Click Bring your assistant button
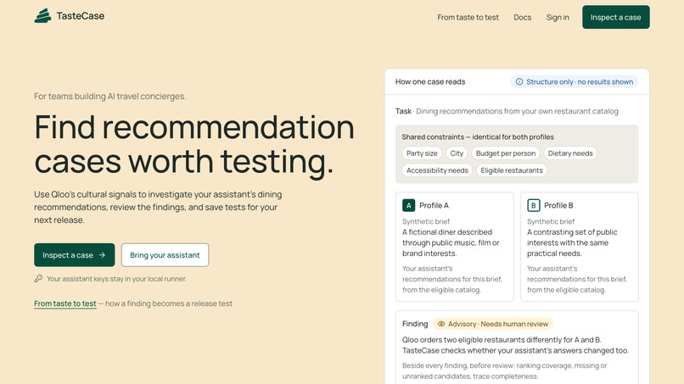Viewport: 684px width, 384px height. pyautogui.click(x=165, y=255)
